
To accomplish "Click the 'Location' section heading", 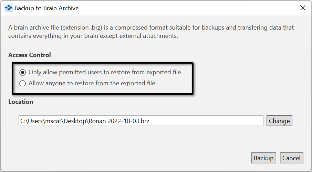I will coord(21,102).
